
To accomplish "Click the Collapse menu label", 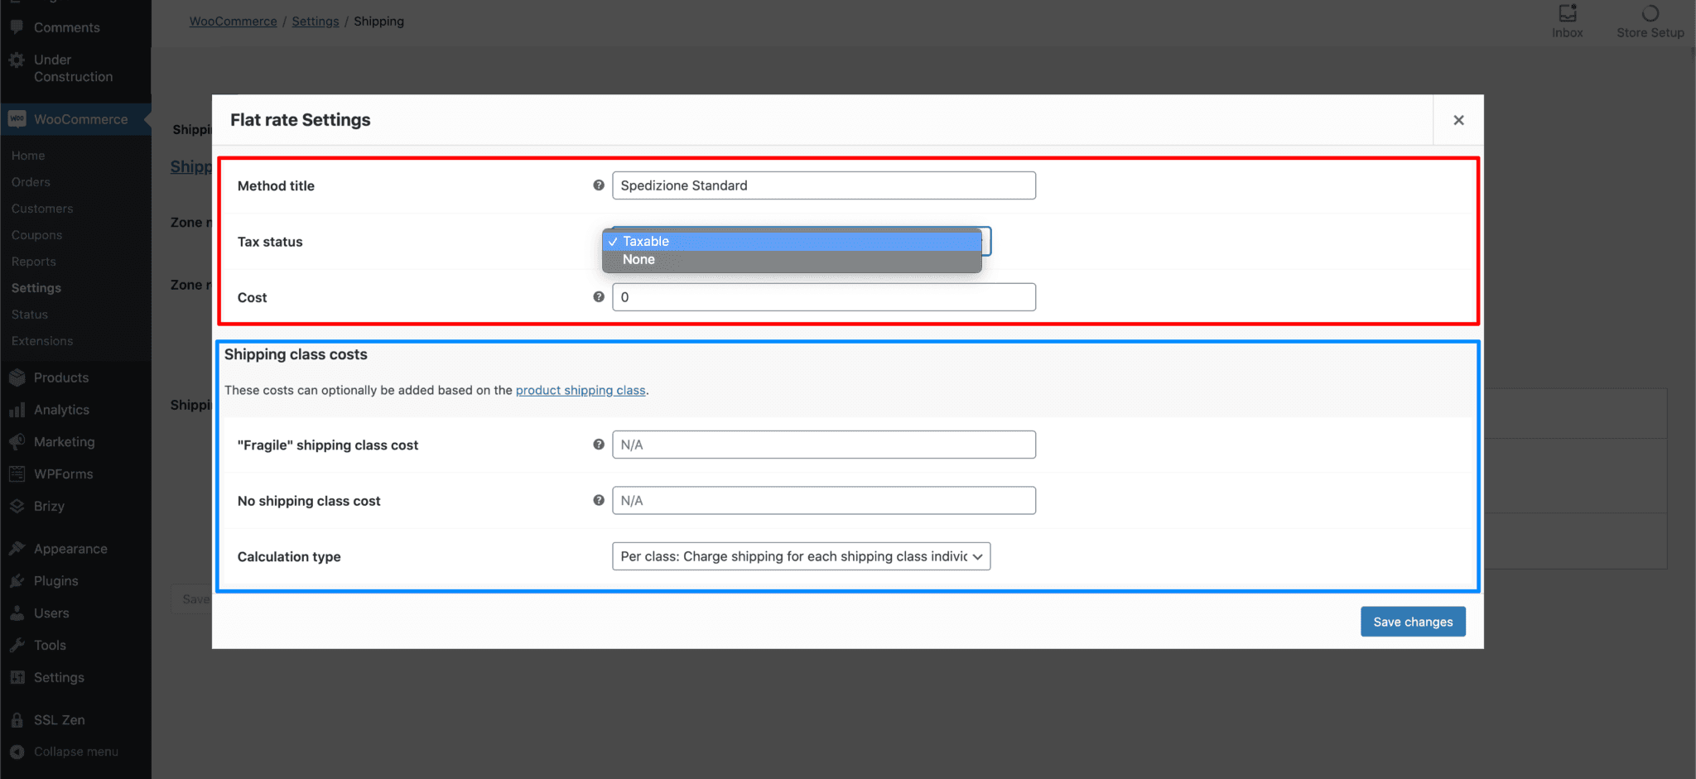I will click(x=76, y=752).
